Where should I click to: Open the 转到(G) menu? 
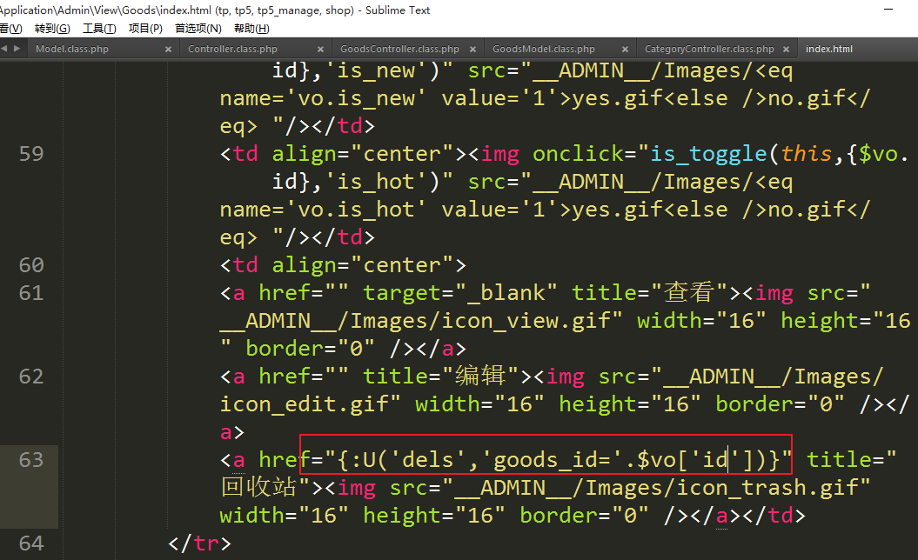point(52,29)
